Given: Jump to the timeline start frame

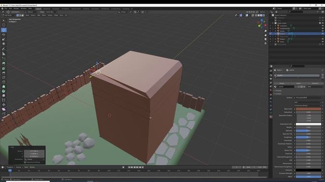Looking at the screenshot, I should (x=129, y=167).
